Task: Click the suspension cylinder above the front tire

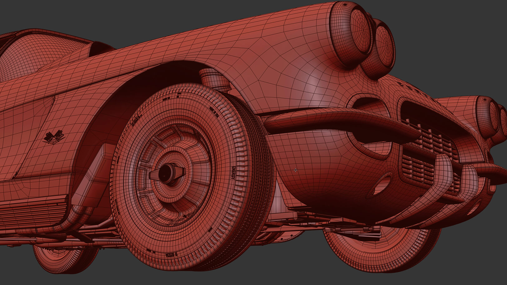Action: coord(213,79)
